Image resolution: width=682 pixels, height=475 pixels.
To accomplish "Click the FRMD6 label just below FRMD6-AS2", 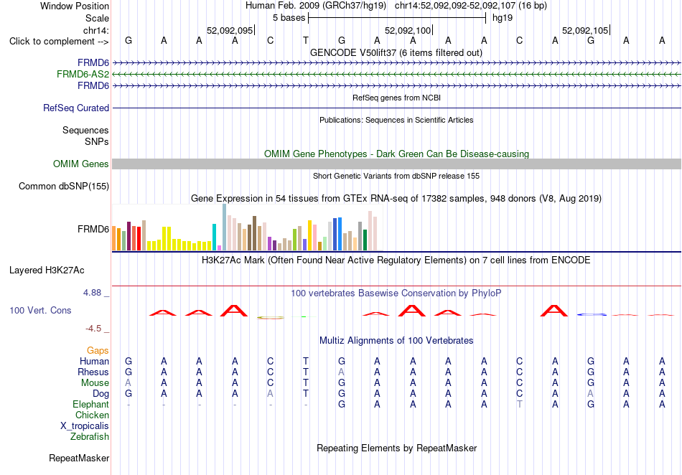I will (93, 85).
